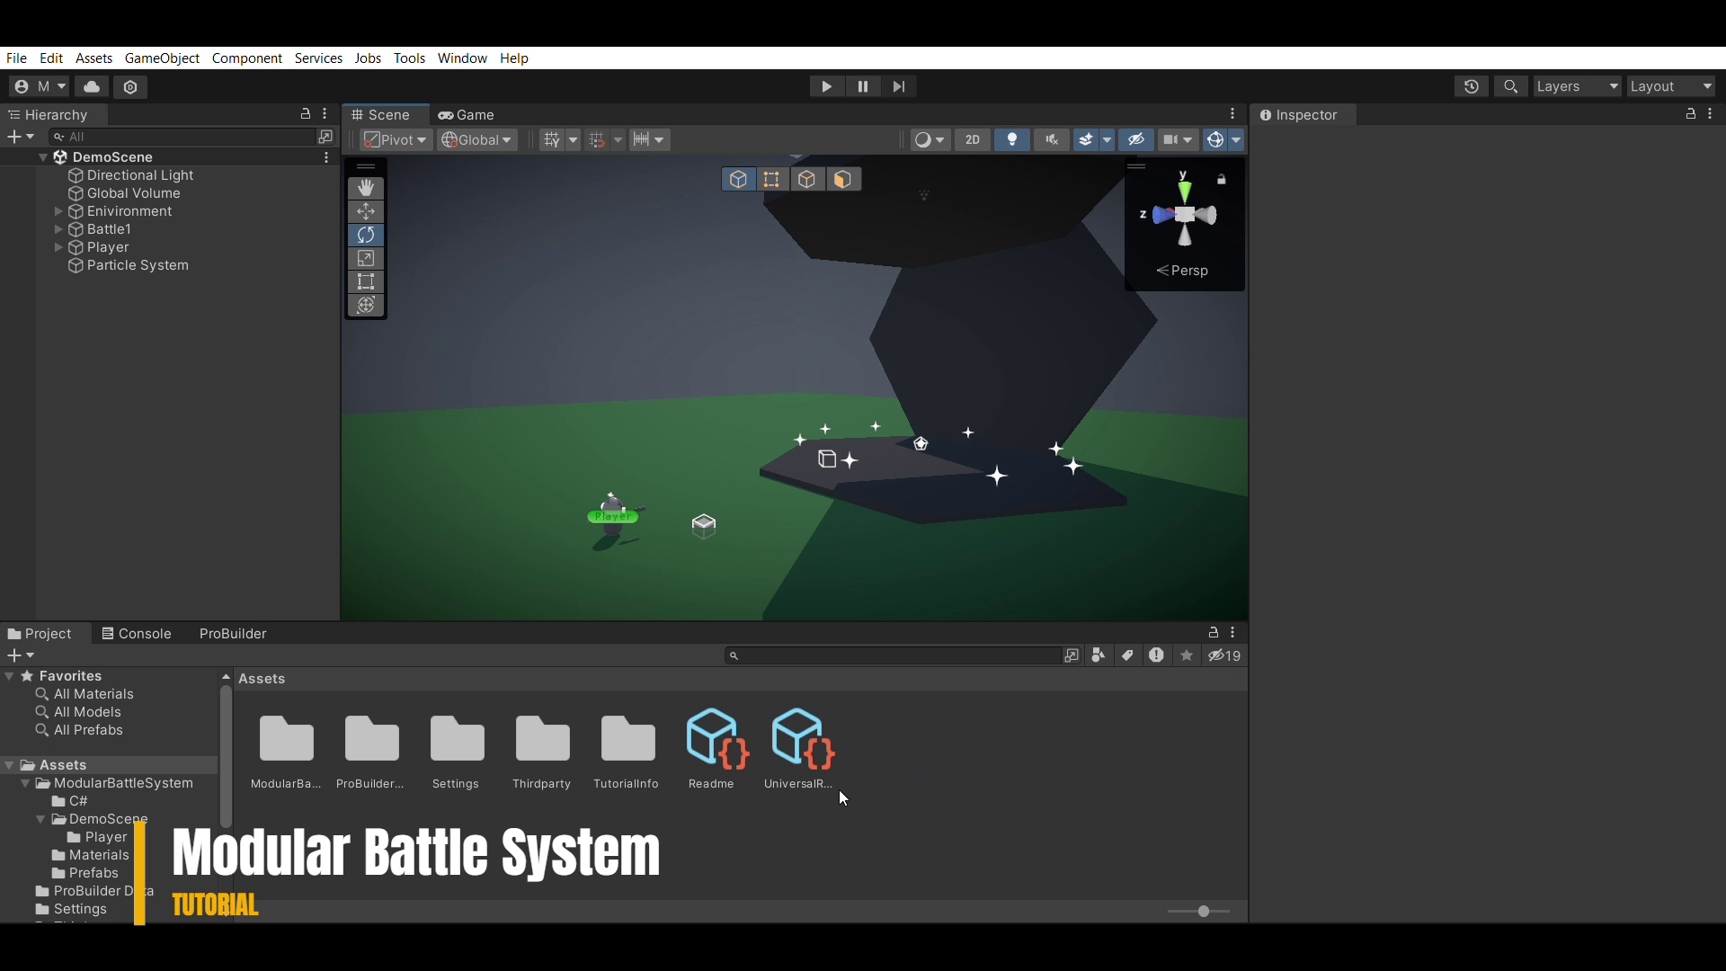
Task: Open the Unity version control icon
Action: pyautogui.click(x=130, y=86)
